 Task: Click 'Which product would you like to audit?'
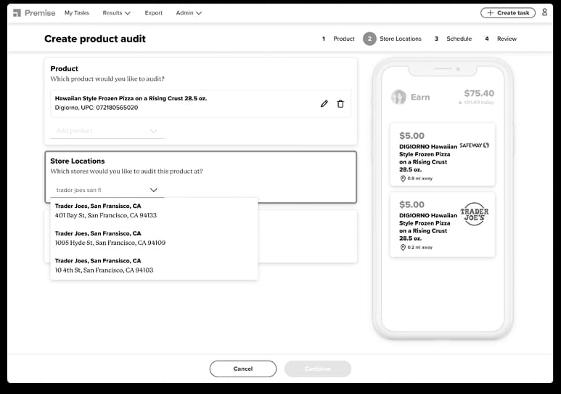107,79
